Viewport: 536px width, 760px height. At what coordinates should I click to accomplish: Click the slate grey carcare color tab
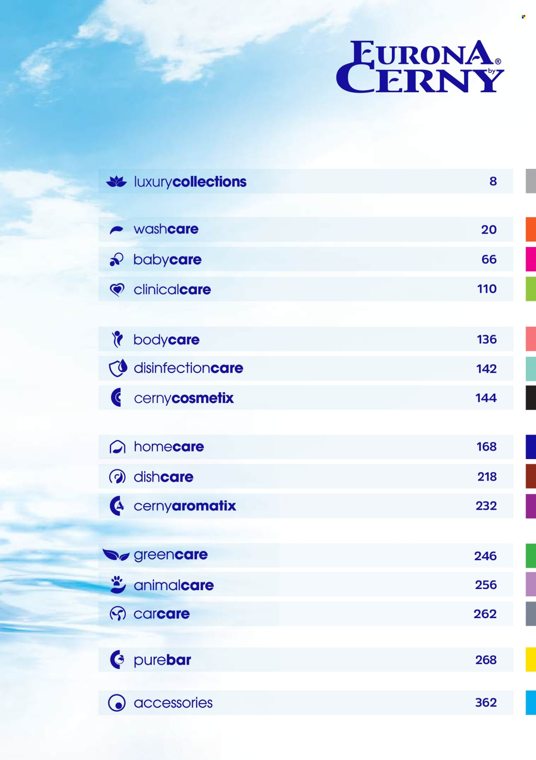531,614
